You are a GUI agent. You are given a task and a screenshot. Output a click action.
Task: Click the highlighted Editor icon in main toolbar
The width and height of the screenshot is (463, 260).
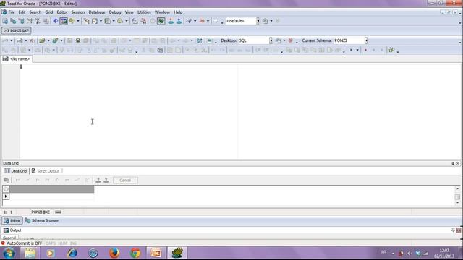[x=64, y=21]
